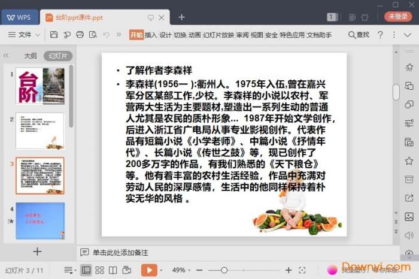Expand more quick-access tools chevron
The height and width of the screenshot is (279, 419).
point(119,35)
